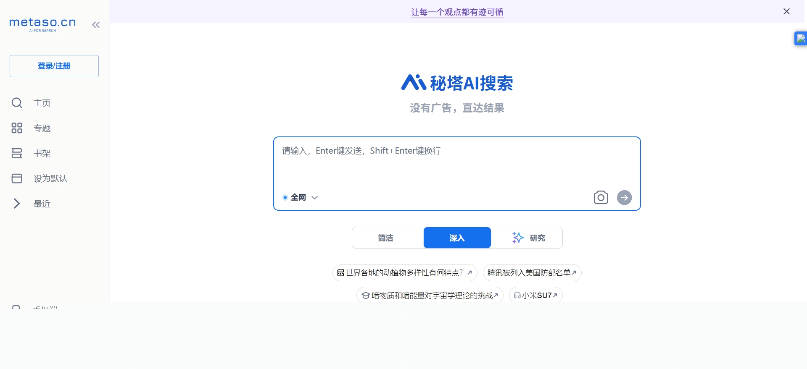The image size is (807, 369).
Task: Open suggestion 腾讯被列入美国防部名单
Action: [x=532, y=273]
